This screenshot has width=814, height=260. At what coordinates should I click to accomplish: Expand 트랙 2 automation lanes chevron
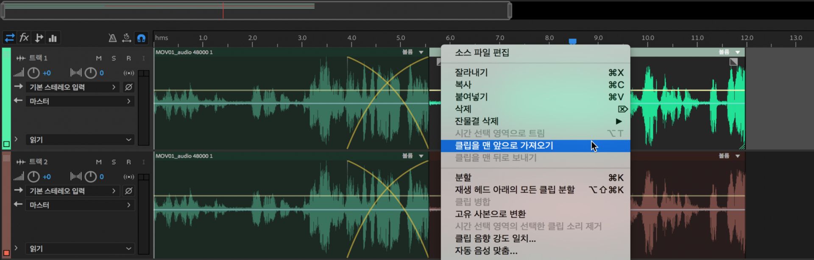[16, 248]
